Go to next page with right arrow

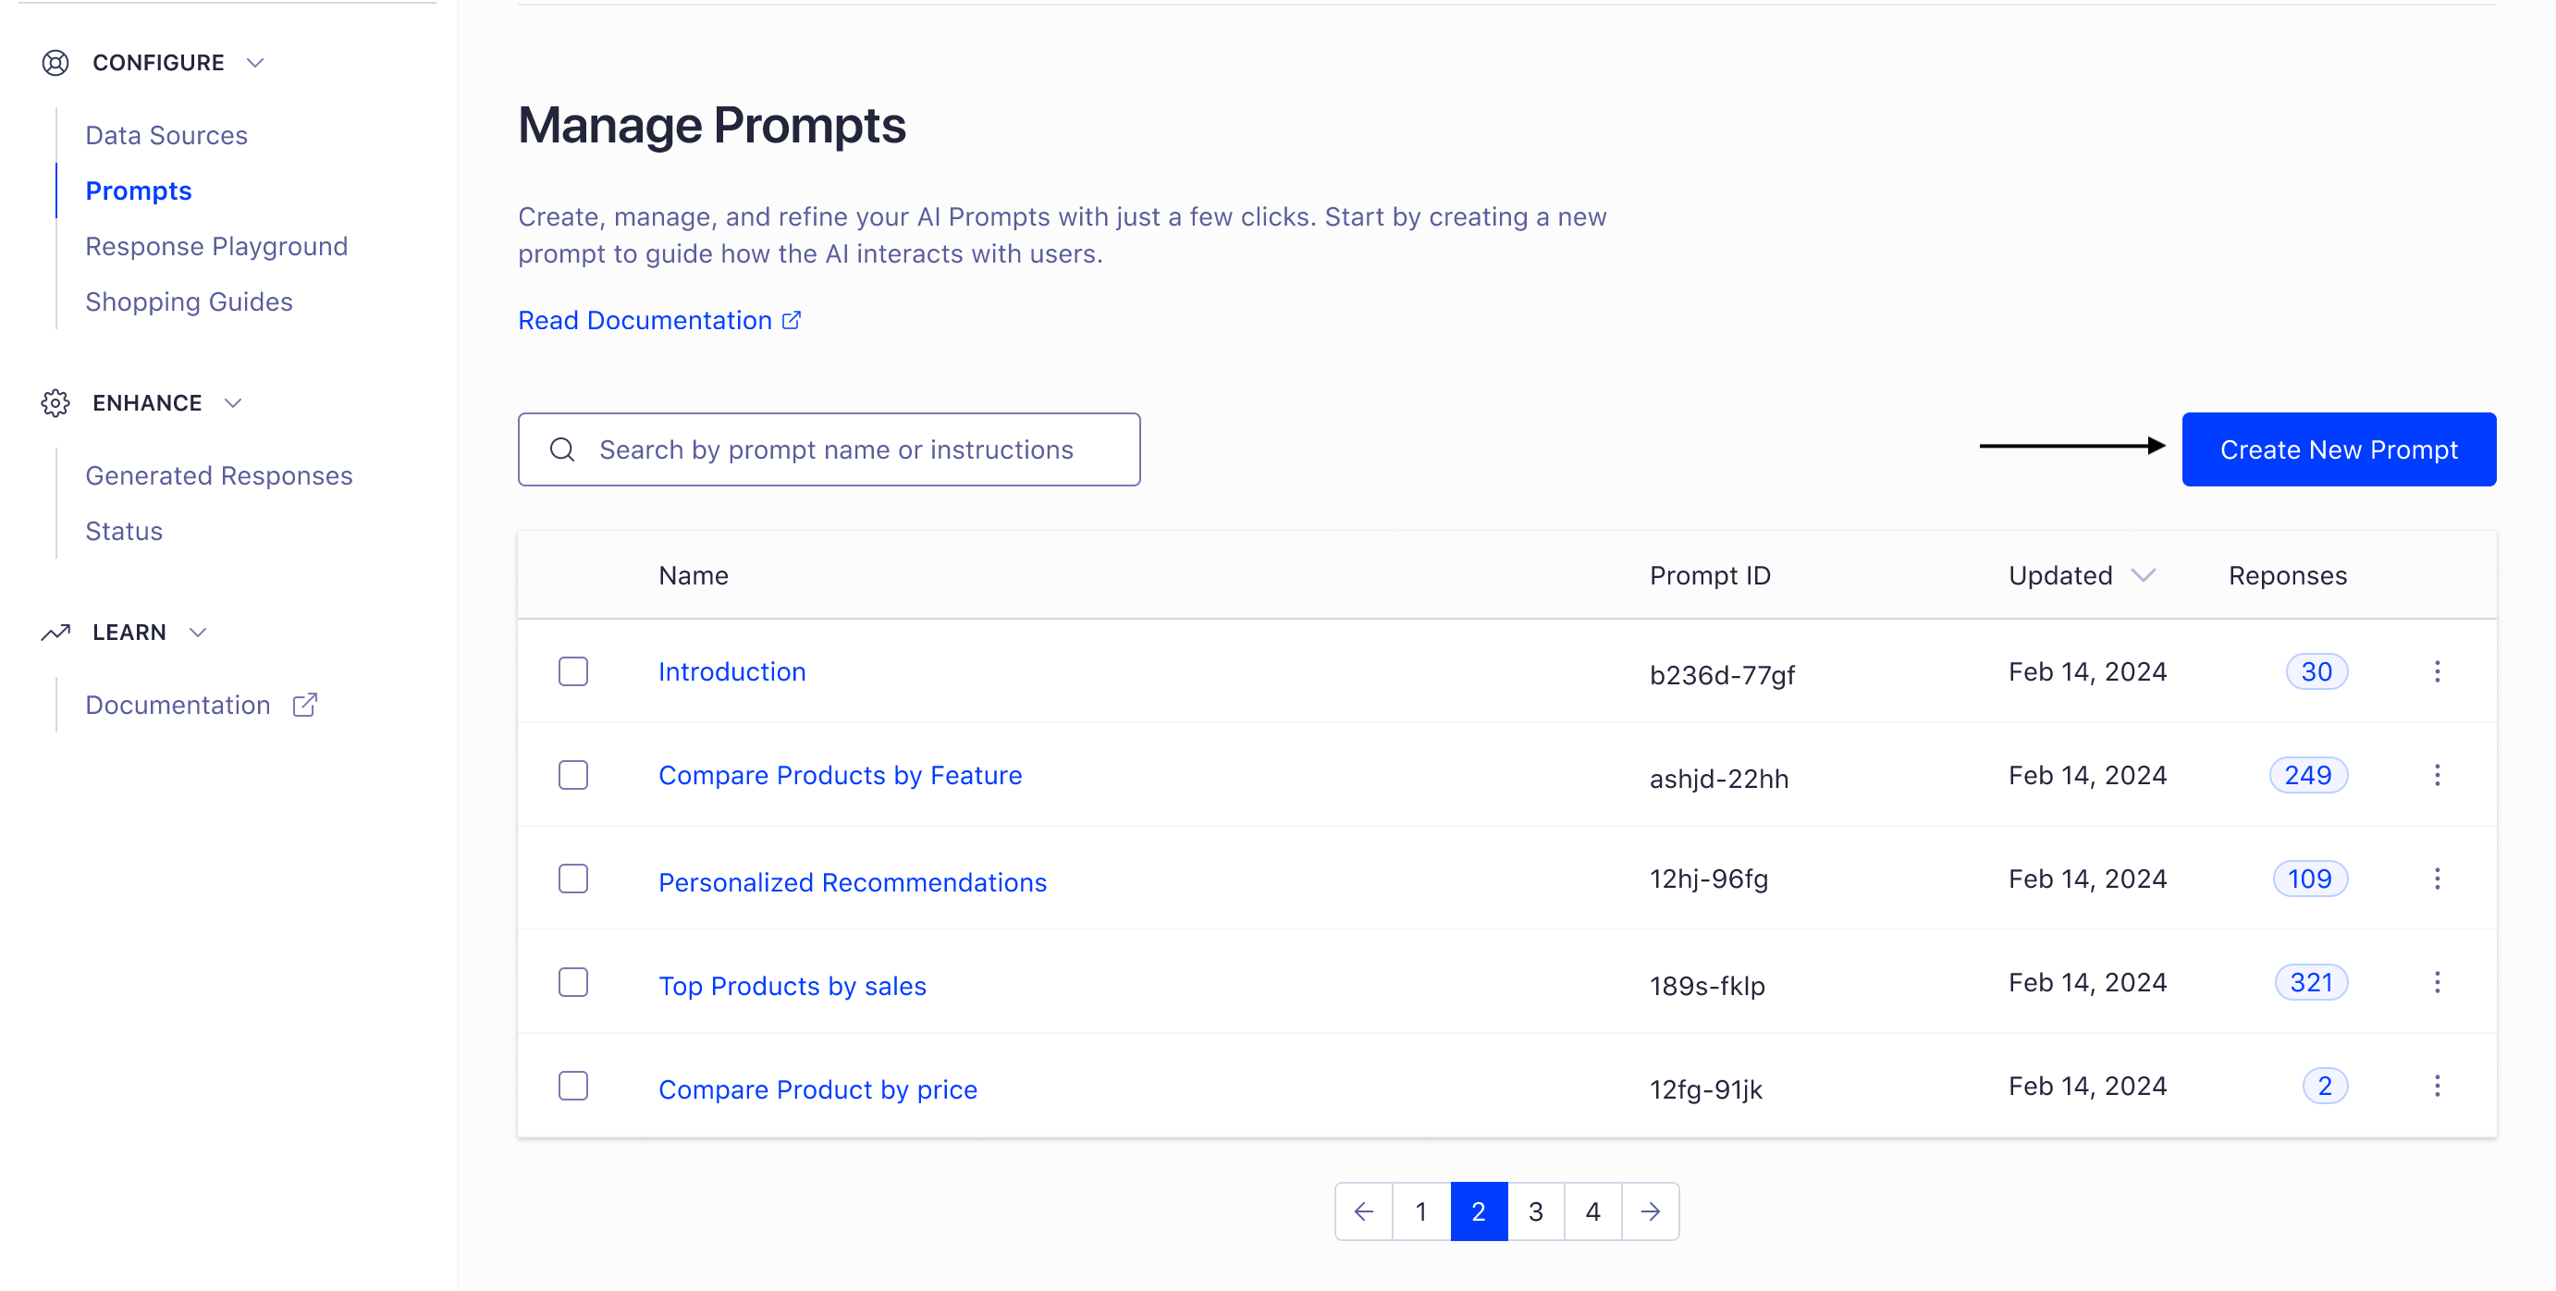(x=1650, y=1211)
